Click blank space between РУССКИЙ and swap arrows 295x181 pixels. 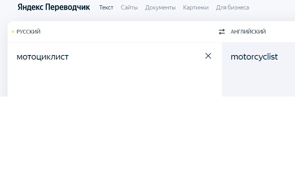(128, 32)
